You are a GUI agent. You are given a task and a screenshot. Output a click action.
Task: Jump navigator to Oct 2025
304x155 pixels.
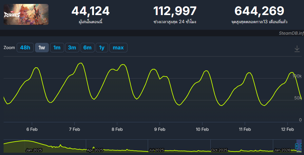click(x=219, y=150)
